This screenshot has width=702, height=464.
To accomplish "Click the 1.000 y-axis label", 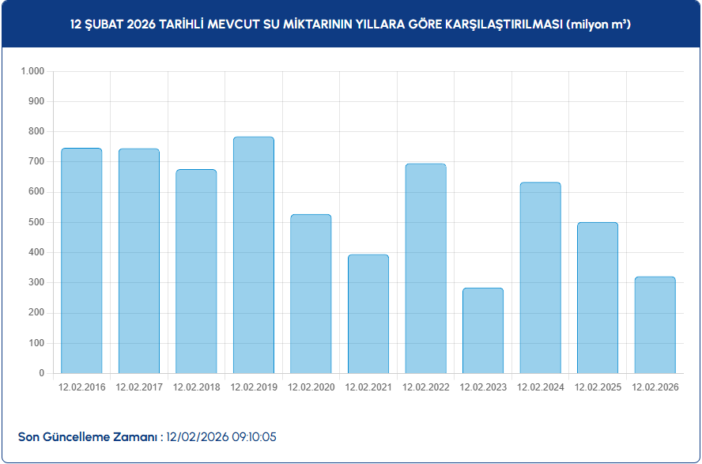I will coord(33,72).
